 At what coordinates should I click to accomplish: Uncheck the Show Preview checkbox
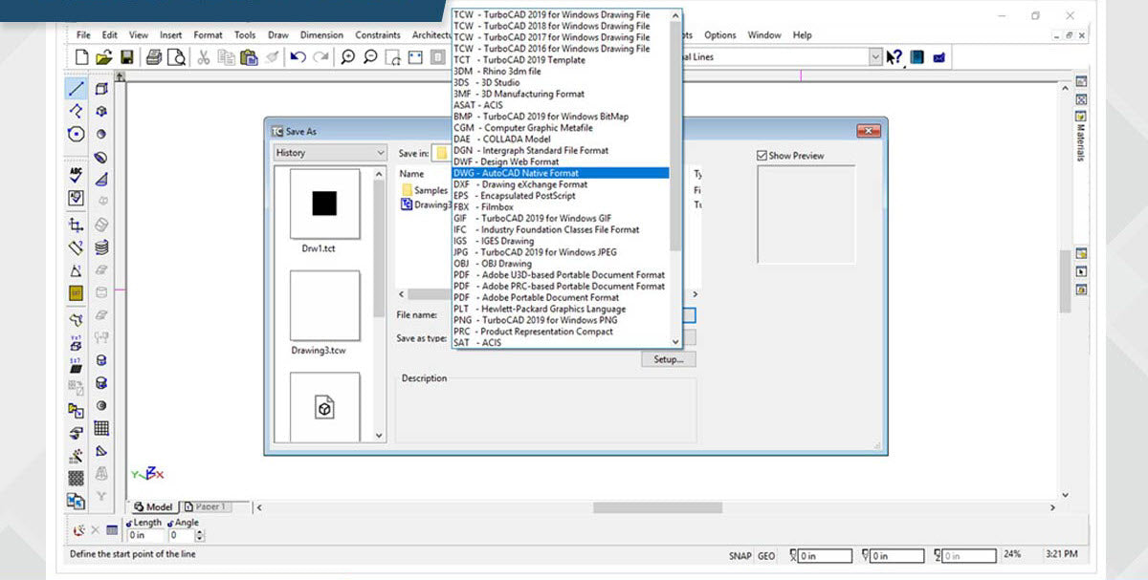(x=762, y=156)
